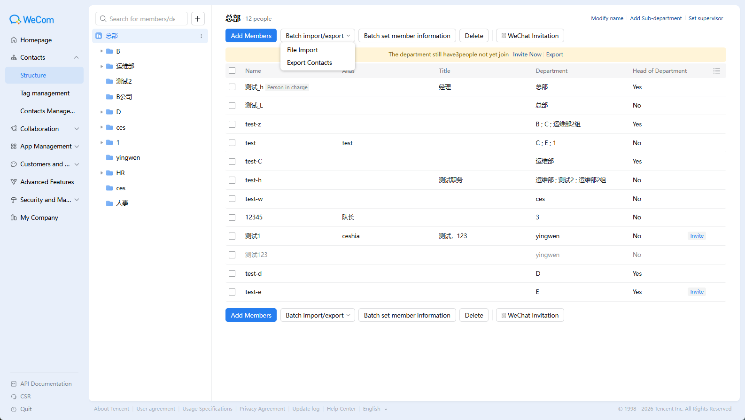The height and width of the screenshot is (420, 745).
Task: Open Advanced Features funnel icon
Action: (14, 182)
